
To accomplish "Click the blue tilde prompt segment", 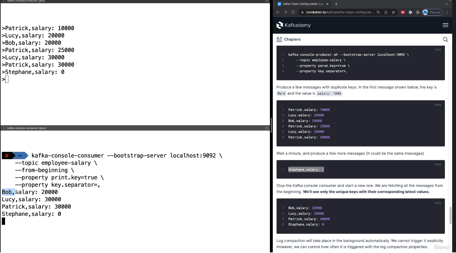I will (x=20, y=156).
